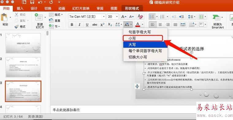The image size is (233, 120).
Task: Click the Copy button
Action: (x=20, y=21)
